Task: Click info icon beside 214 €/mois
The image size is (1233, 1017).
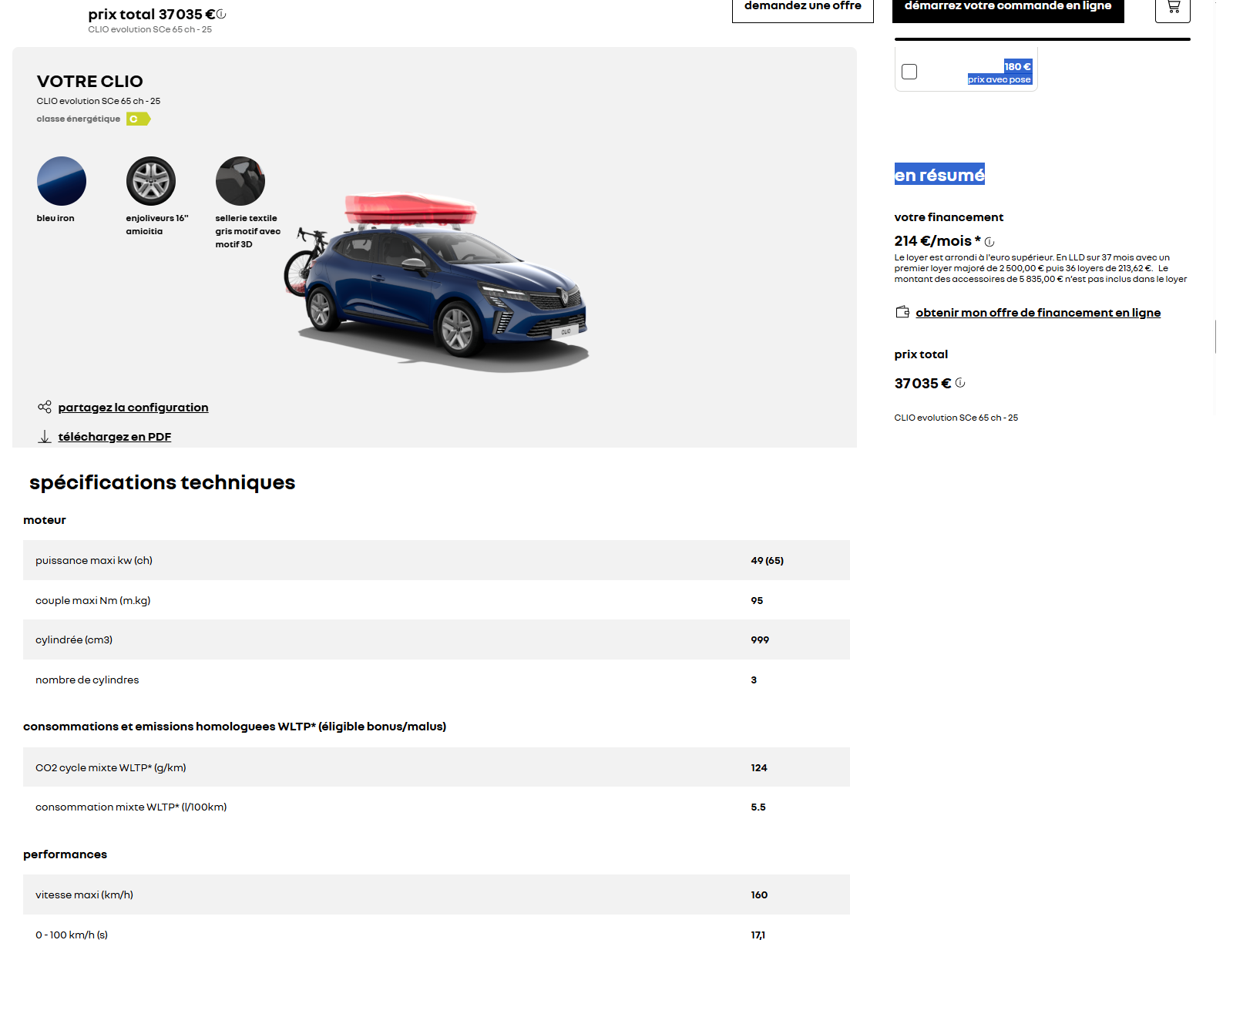Action: [989, 242]
